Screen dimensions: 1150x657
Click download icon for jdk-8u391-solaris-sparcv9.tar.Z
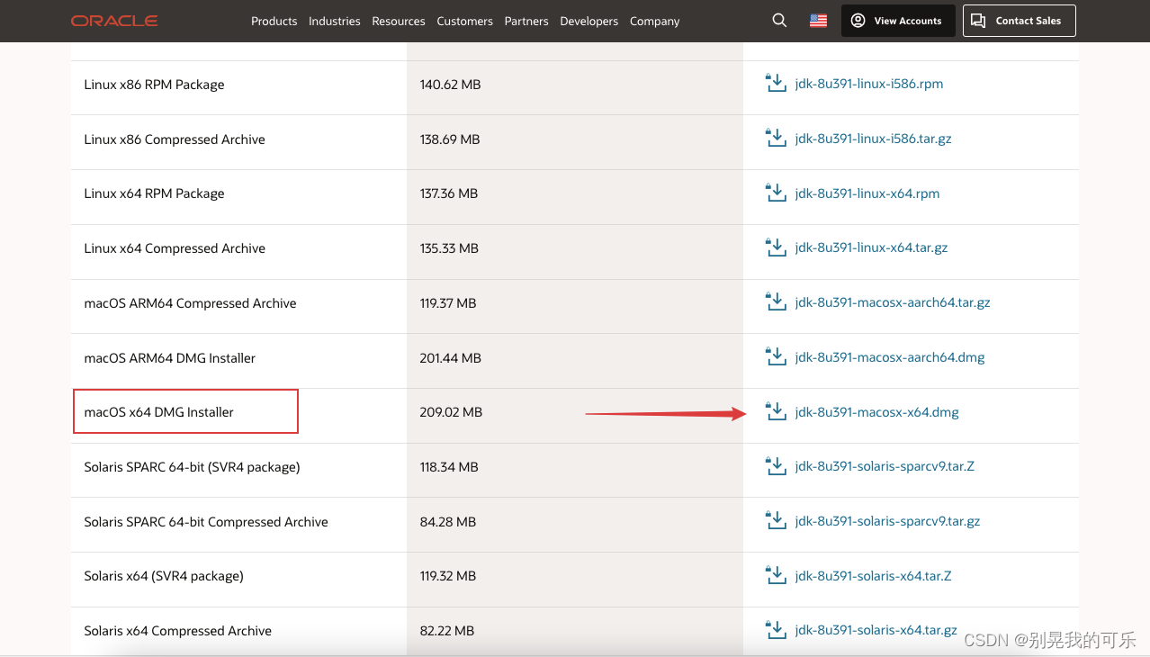pos(776,465)
